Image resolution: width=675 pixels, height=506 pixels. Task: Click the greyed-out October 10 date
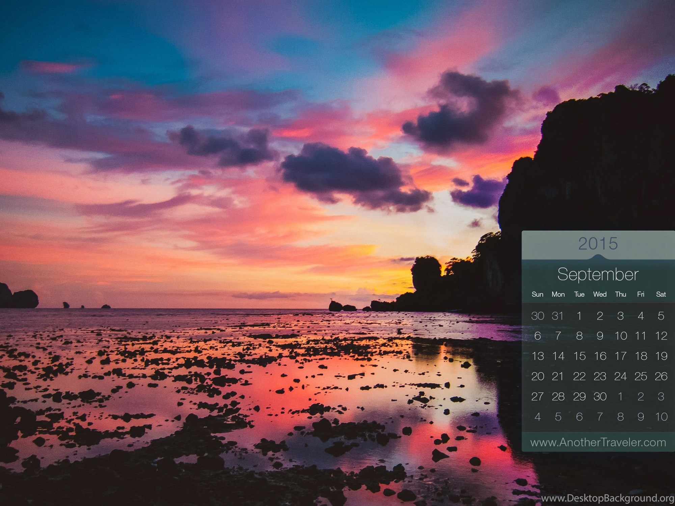(661, 417)
